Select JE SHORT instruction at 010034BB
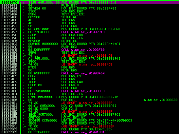179x134 pixels. click(x=87, y=65)
